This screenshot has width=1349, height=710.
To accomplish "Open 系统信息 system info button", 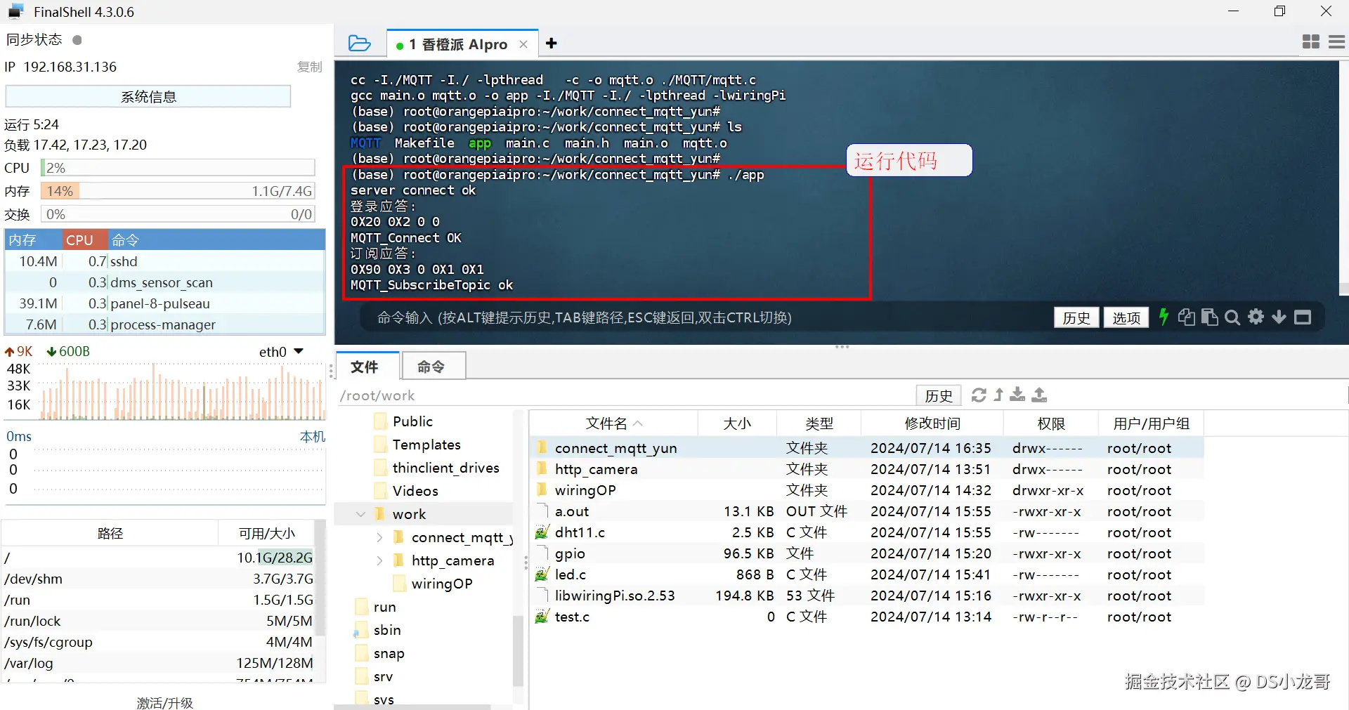I will point(148,96).
